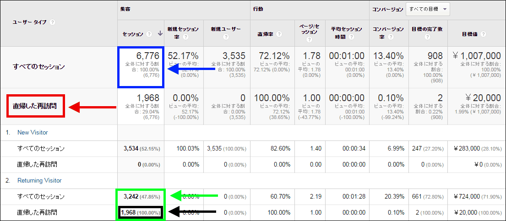Click the 目標の完了数 question mark icon
506x221 pixels.
pyautogui.click(x=427, y=38)
